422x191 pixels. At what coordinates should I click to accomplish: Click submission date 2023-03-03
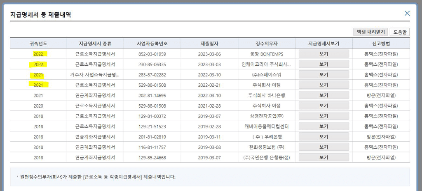tap(209, 64)
